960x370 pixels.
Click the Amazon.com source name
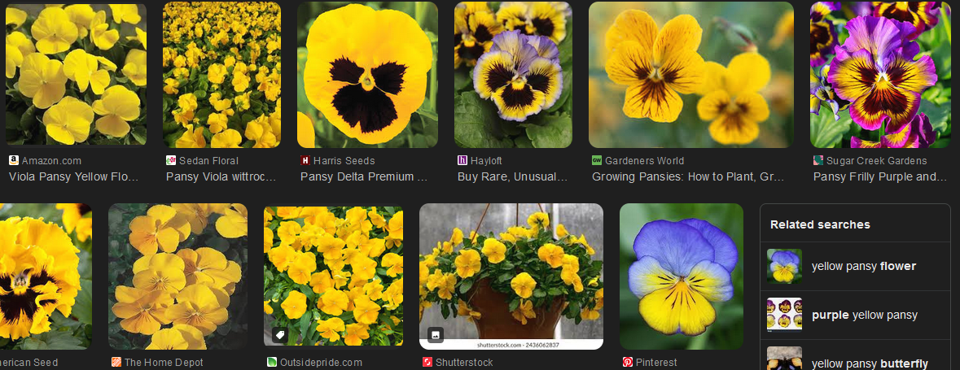[51, 161]
